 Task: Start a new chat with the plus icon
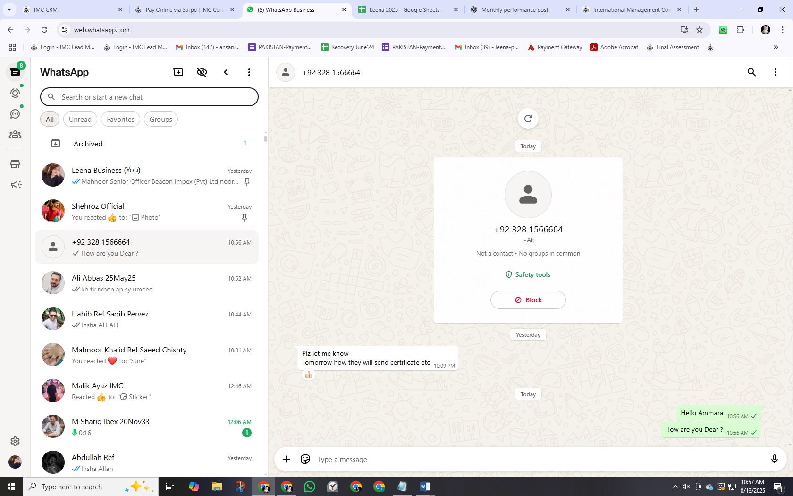click(178, 72)
